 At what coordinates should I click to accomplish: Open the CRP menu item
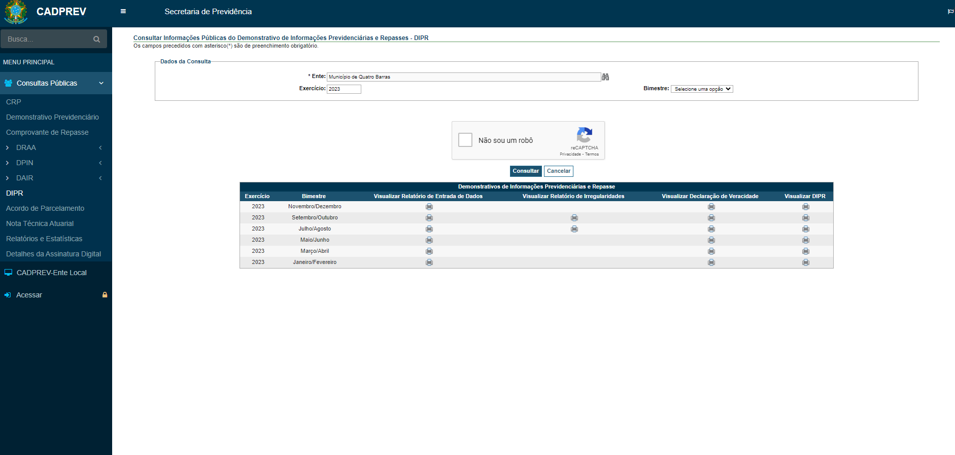point(14,102)
